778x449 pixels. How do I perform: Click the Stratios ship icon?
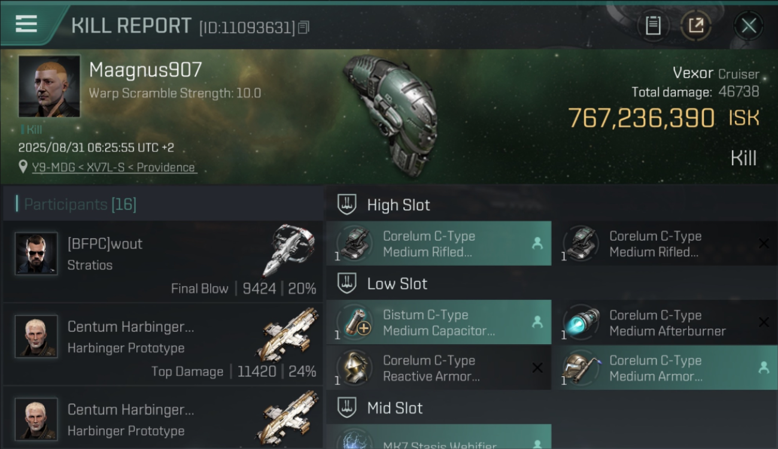click(x=289, y=250)
